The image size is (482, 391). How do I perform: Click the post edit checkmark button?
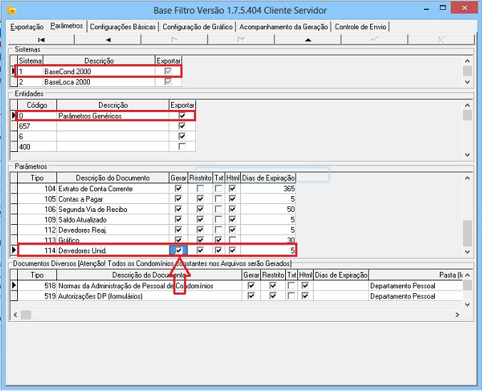[x=374, y=39]
